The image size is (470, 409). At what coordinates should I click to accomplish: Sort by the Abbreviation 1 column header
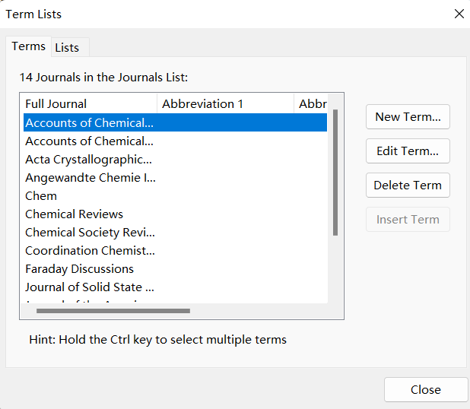(225, 103)
